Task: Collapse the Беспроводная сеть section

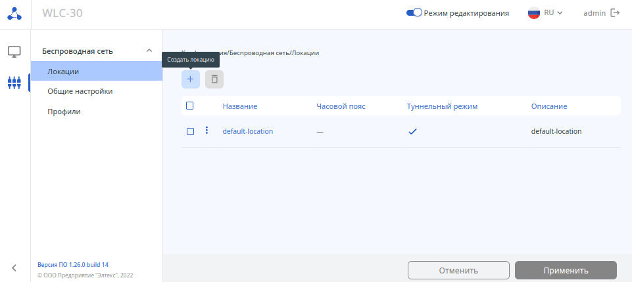Action: (149, 50)
